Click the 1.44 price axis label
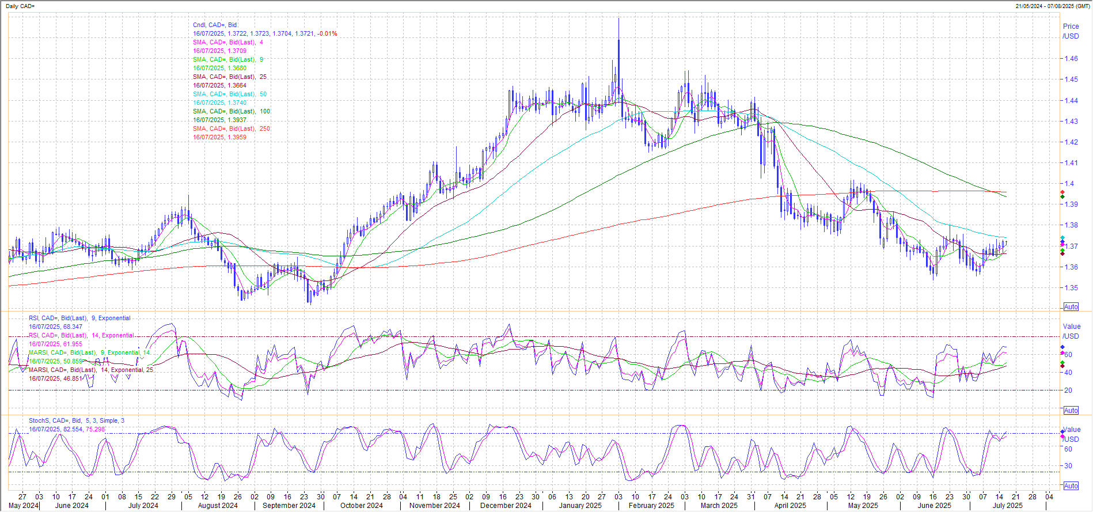Viewport: 1093px width, 512px height. pos(1071,100)
